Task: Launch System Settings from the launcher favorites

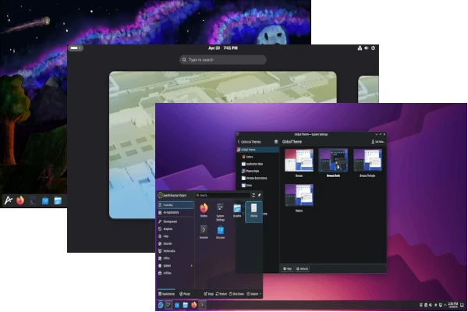Action: 220,211
